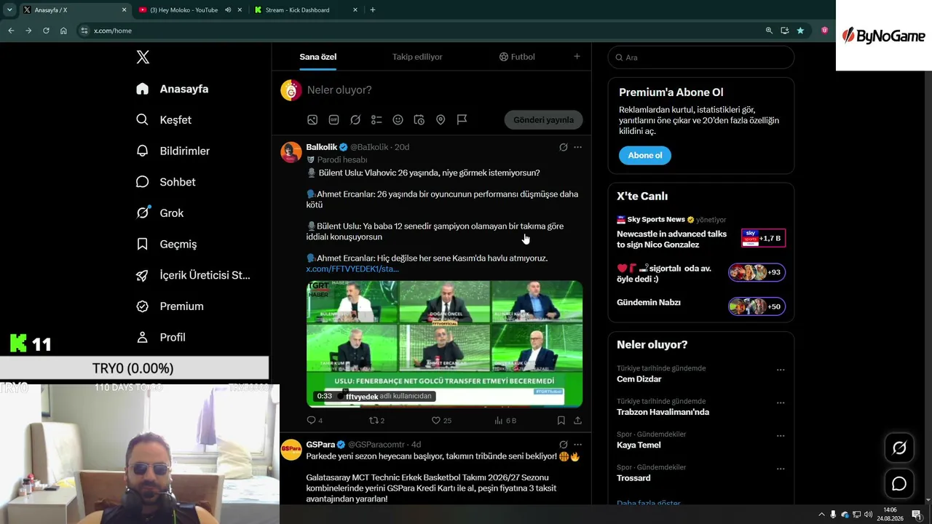Open a new browser tab
The height and width of the screenshot is (524, 932).
(373, 10)
